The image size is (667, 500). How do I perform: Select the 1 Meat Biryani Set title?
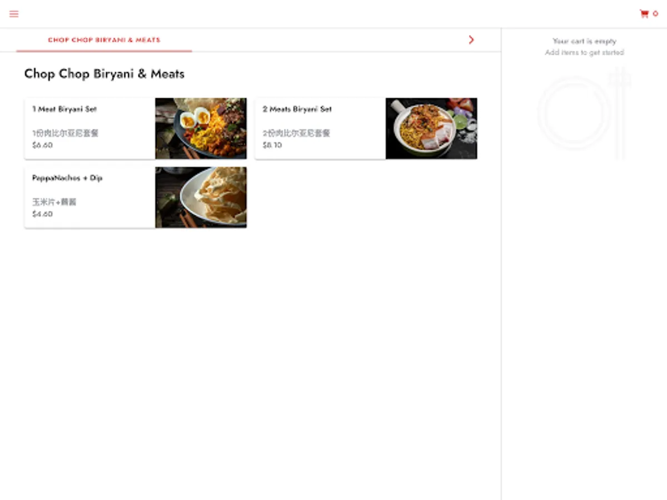[x=64, y=109]
